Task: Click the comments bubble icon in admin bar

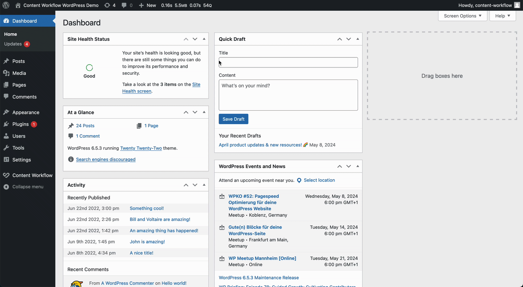Action: [124, 5]
